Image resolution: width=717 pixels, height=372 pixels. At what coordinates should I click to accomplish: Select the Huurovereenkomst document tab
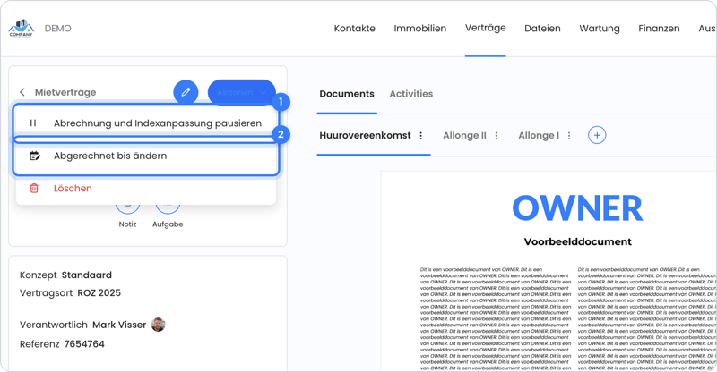pyautogui.click(x=365, y=136)
